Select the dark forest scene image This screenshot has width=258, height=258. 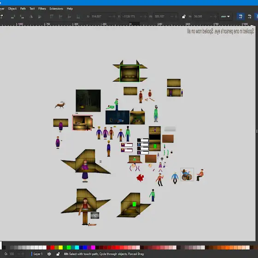(88, 101)
